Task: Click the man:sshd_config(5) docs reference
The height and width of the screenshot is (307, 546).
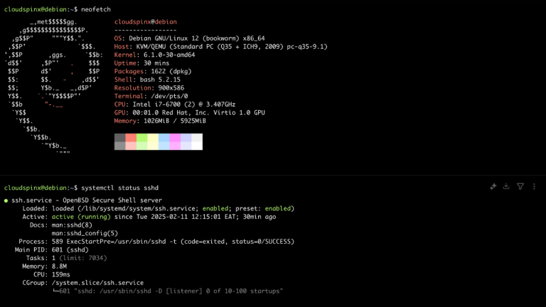Action: (x=85, y=233)
